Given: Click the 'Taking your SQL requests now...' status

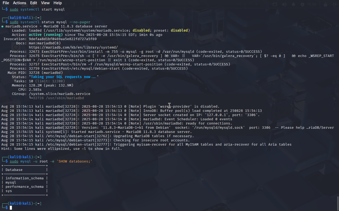Looking at the screenshot, I should pos(64,77).
